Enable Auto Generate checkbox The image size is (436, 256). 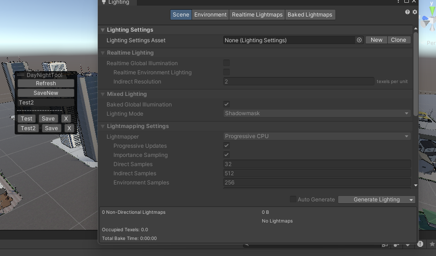tap(293, 199)
